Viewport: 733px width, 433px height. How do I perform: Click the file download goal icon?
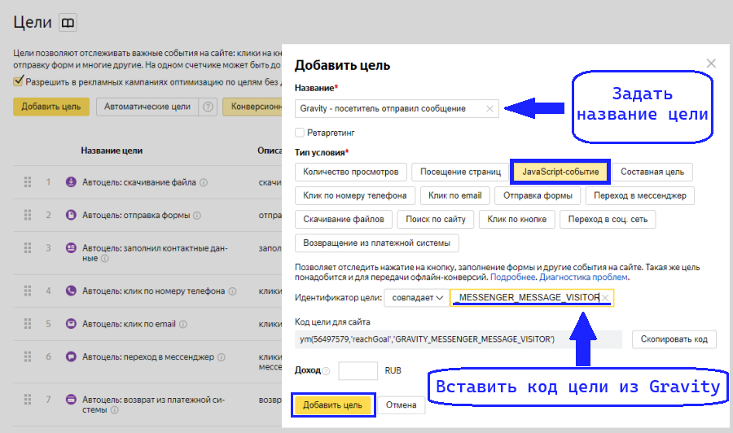click(x=71, y=182)
